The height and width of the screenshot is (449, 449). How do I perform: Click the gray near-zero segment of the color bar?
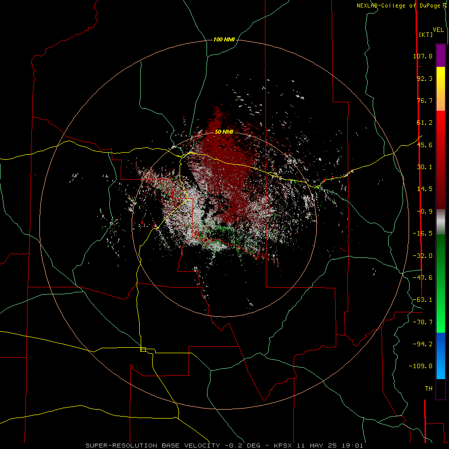click(441, 222)
